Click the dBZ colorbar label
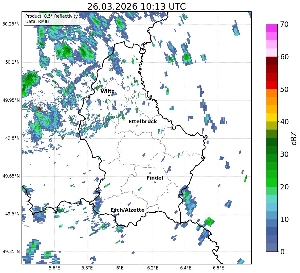The height and width of the screenshot is (273, 300). (294, 138)
